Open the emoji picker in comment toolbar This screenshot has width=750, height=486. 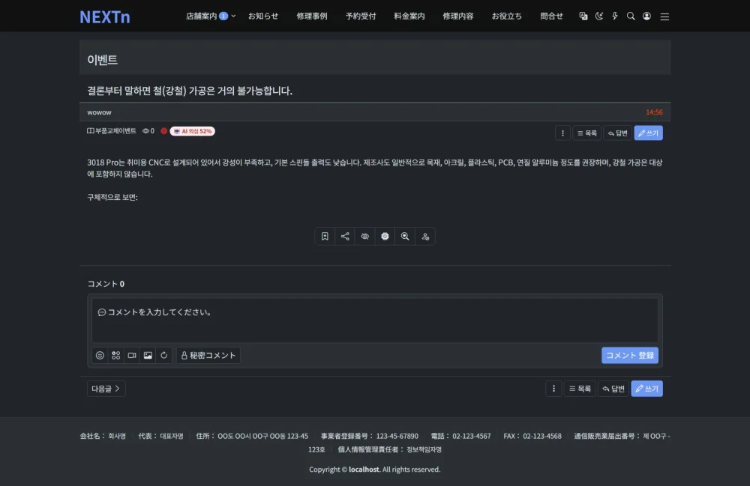click(x=100, y=355)
